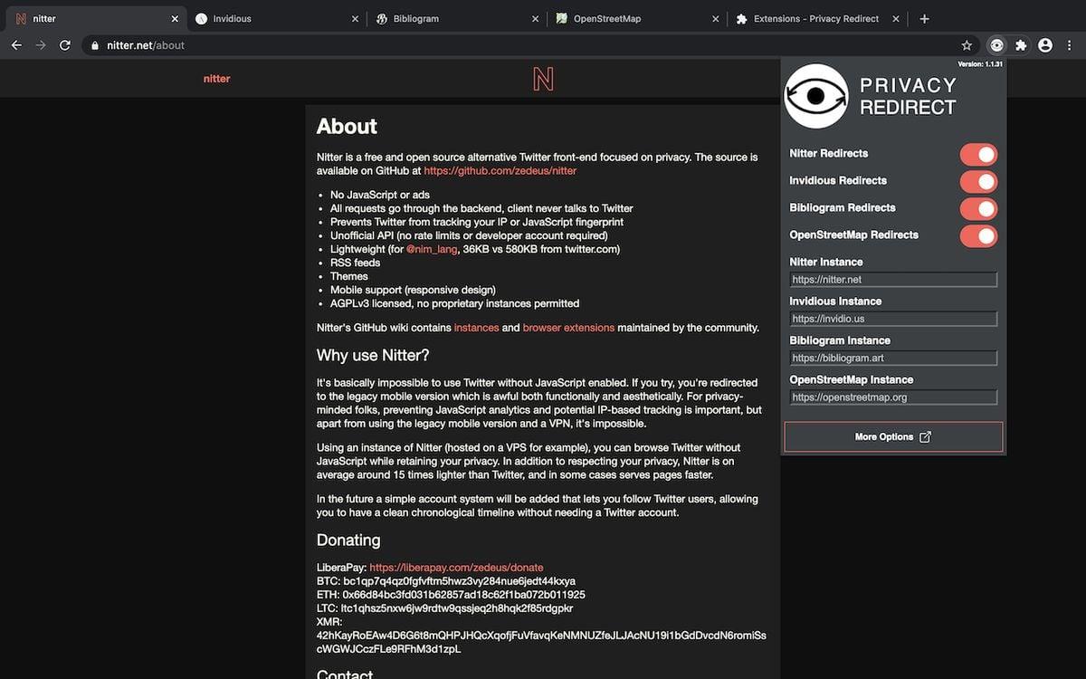1086x679 pixels.
Task: Open Chrome's three-dot menu
Action: coord(1069,45)
